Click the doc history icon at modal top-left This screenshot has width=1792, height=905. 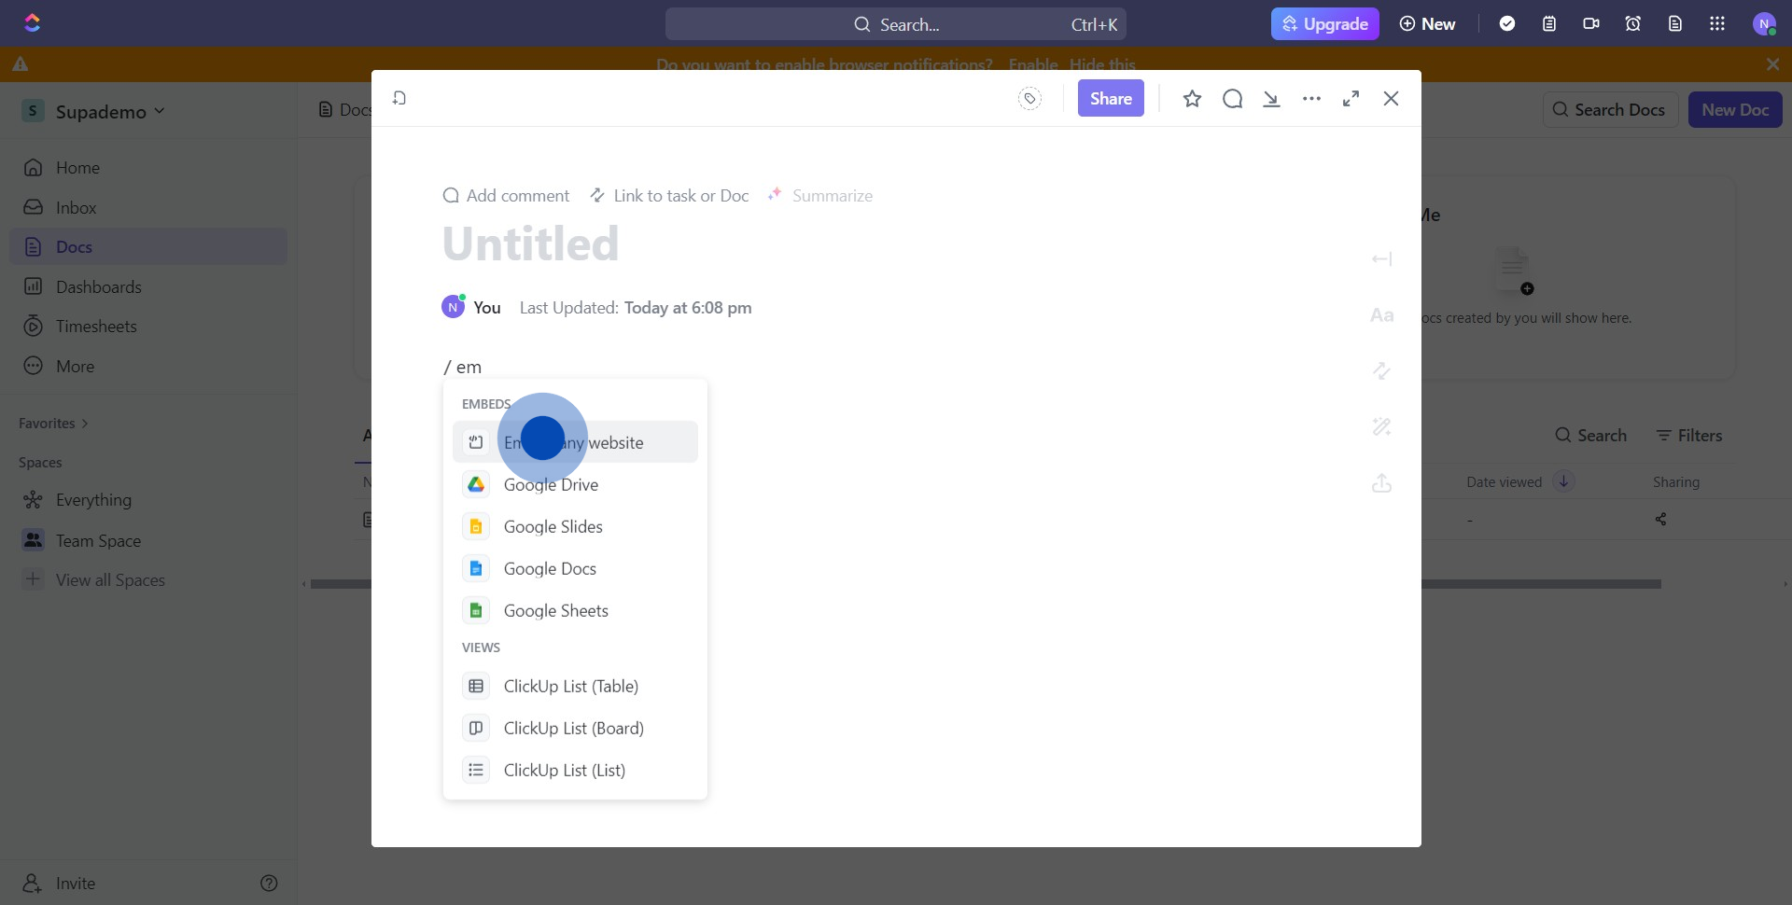coord(399,98)
